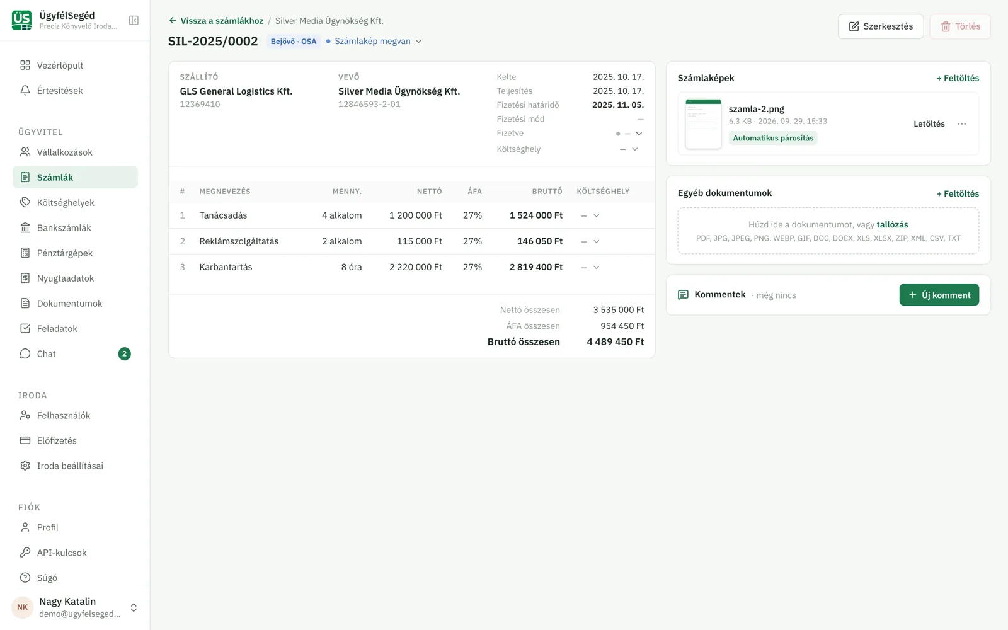This screenshot has width=1008, height=630.
Task: Click the tallózás browse link
Action: tap(893, 224)
